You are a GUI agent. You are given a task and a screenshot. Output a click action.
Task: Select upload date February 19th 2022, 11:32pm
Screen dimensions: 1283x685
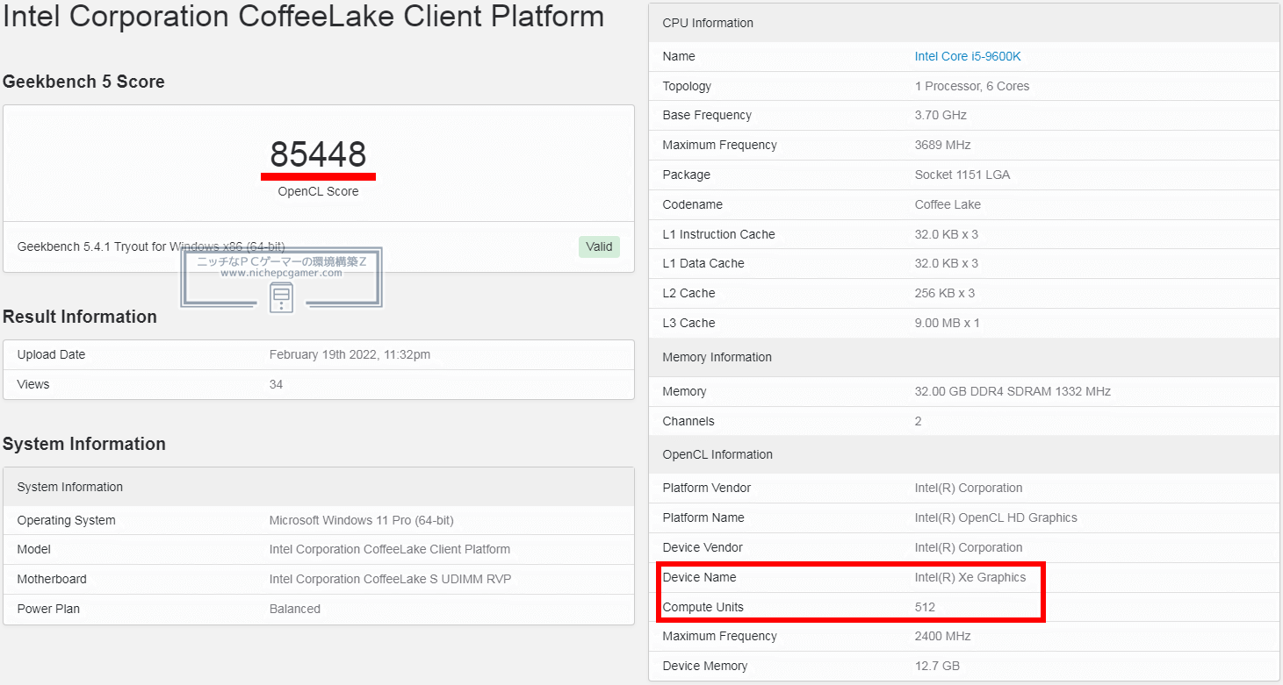tap(350, 354)
